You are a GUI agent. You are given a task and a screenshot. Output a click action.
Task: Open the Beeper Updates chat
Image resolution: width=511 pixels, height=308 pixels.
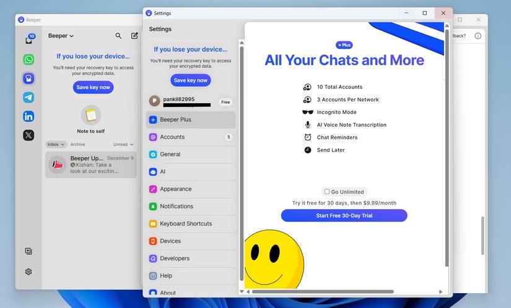[91, 165]
